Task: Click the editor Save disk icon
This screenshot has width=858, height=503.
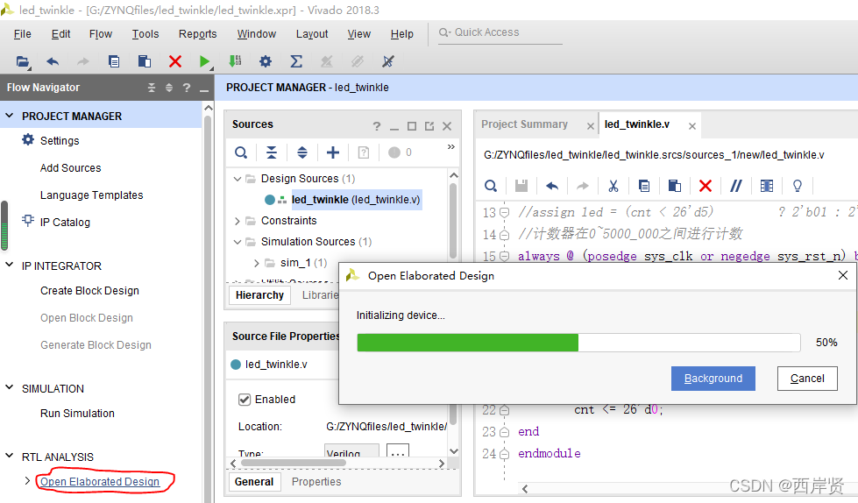Action: click(521, 186)
